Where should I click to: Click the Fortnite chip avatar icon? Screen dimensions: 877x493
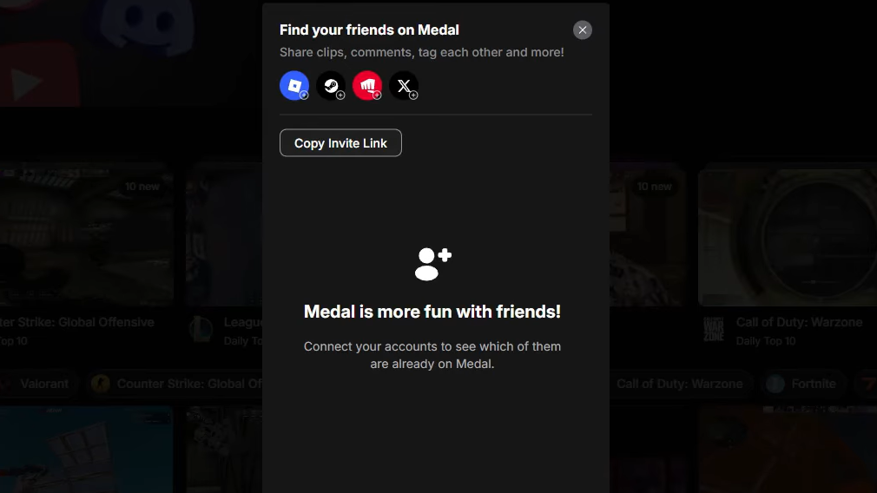775,384
